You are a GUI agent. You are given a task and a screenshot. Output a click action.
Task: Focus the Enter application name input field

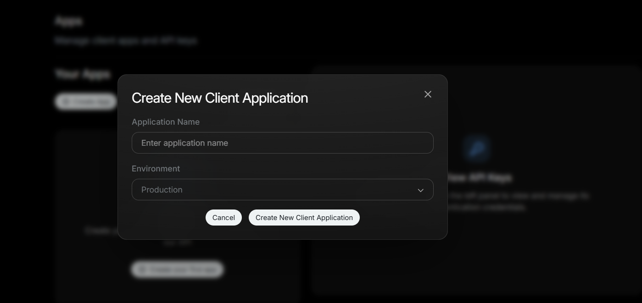(282, 143)
